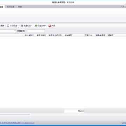Viewport: 126px width, 126px height.
Task: Sort by 税费单序号 column header
Action: [101, 35]
